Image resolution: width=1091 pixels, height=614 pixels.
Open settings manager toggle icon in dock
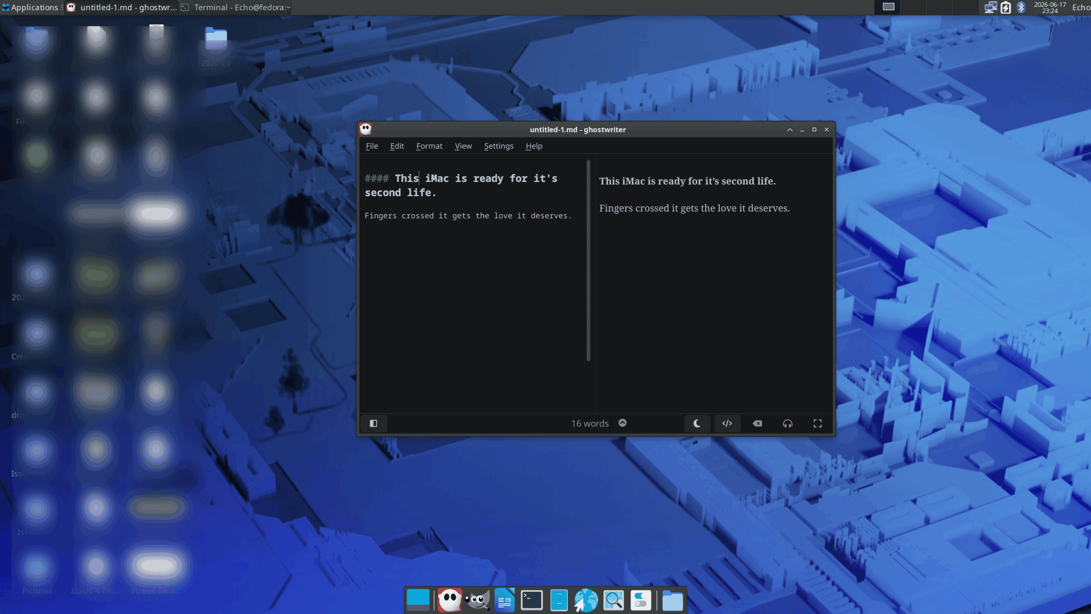pyautogui.click(x=641, y=600)
